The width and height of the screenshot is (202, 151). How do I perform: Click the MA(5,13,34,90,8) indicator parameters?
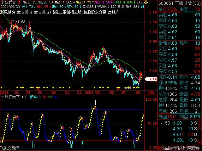(38, 2)
